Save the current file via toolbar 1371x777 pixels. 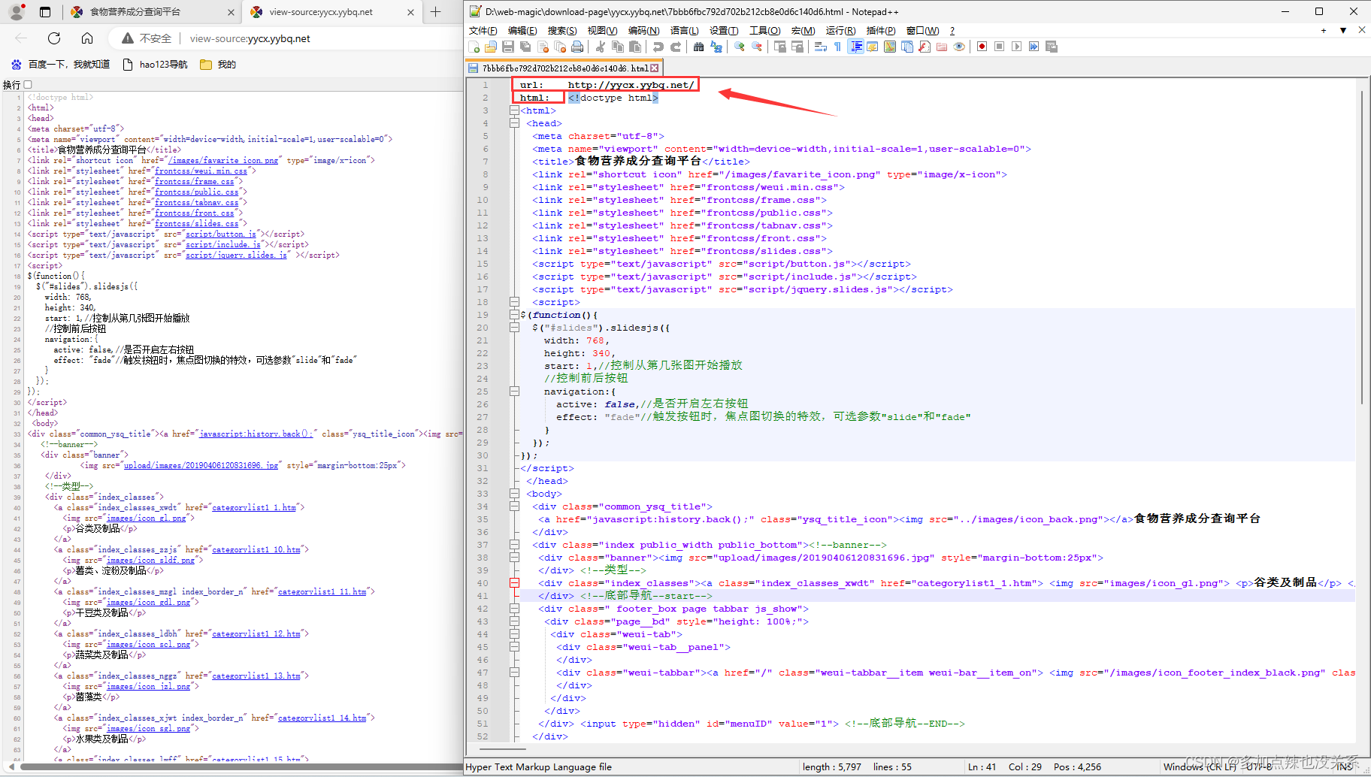click(508, 47)
